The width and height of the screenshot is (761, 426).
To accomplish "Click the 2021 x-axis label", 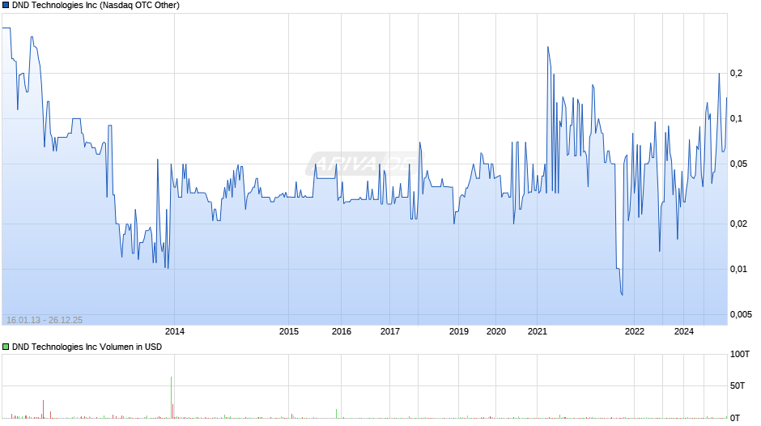I will pos(538,331).
